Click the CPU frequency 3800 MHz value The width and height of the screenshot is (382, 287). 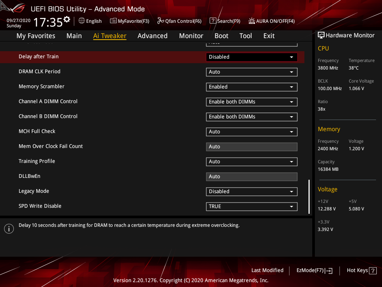pos(328,68)
